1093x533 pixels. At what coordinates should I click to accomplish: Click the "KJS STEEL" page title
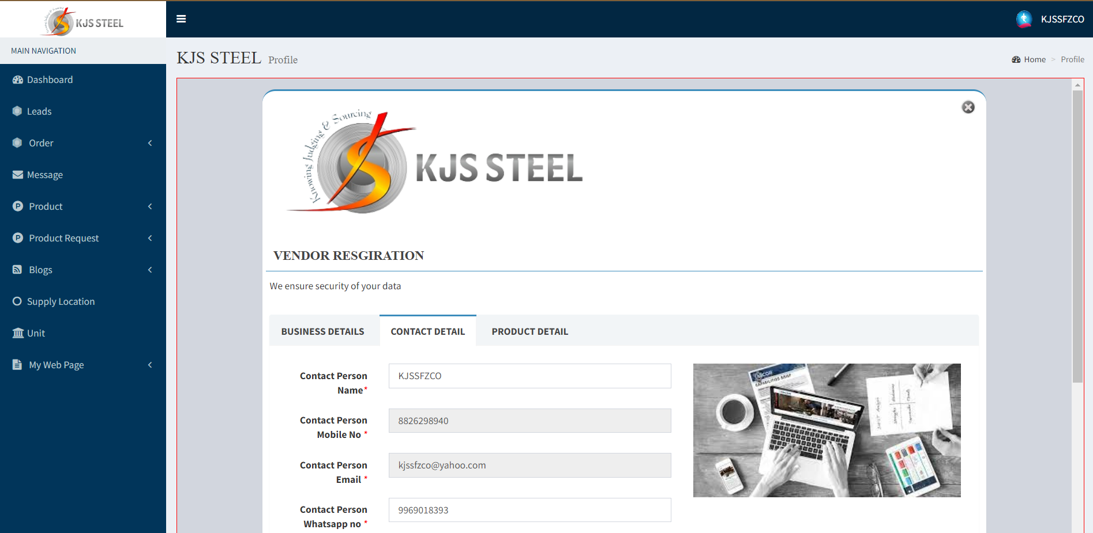pyautogui.click(x=219, y=58)
